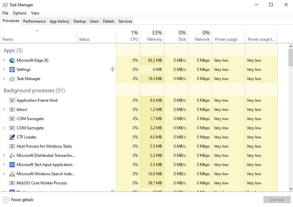Click the Task Manager process icon

tap(12, 79)
